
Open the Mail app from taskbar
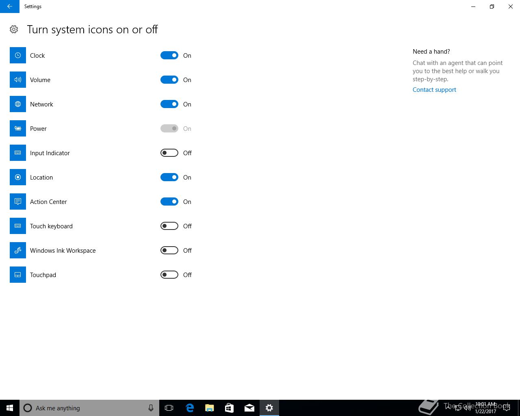tap(249, 408)
